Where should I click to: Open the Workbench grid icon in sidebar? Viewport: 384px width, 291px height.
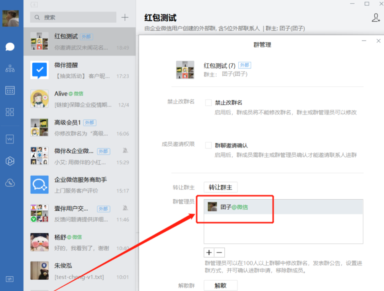[x=10, y=112]
